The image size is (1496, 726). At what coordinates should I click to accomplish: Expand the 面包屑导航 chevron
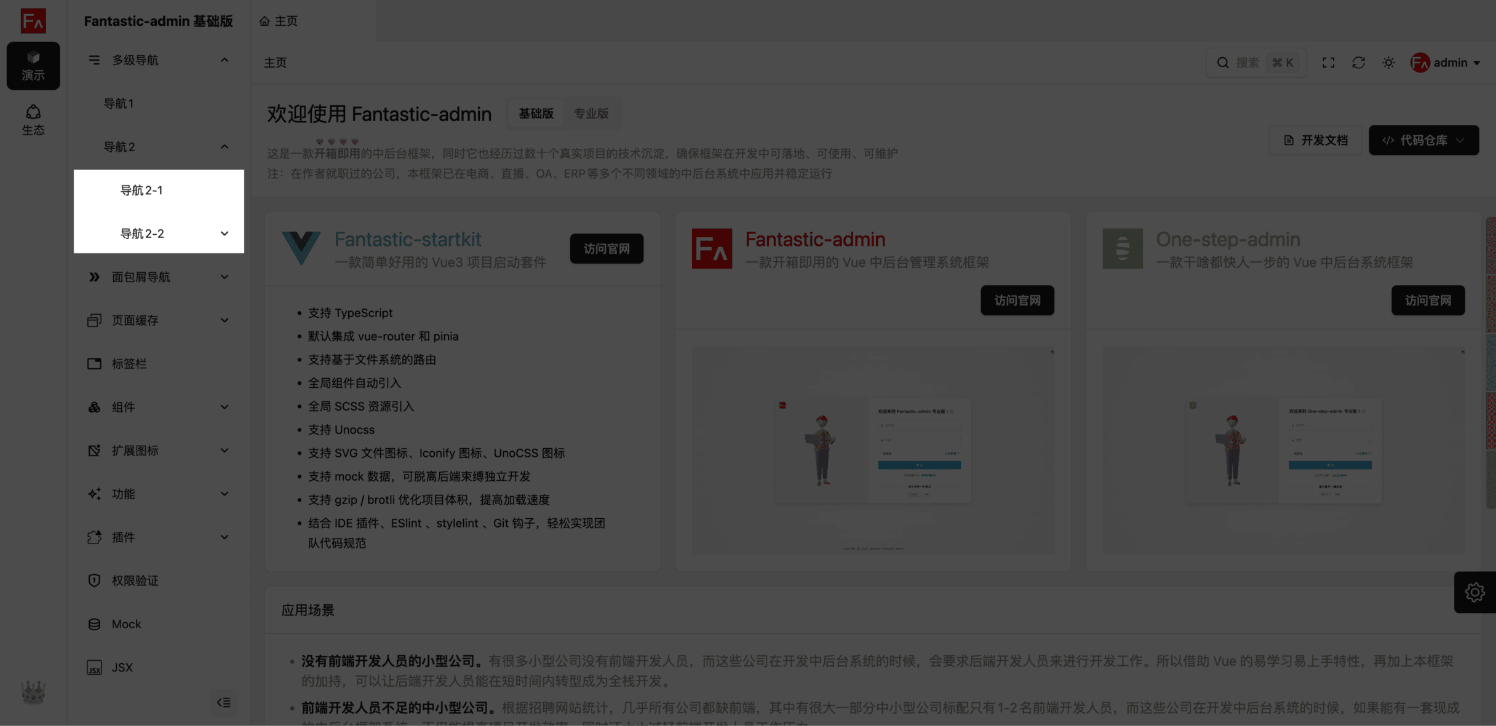[x=225, y=277]
